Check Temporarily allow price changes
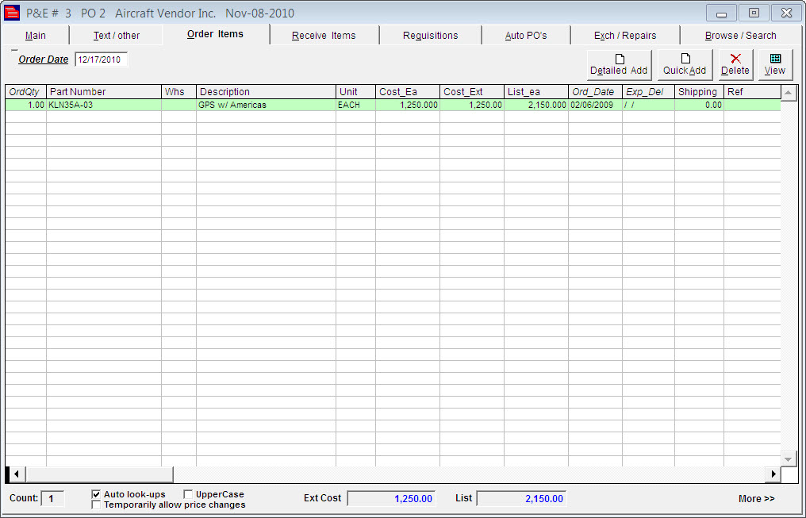 pos(97,505)
